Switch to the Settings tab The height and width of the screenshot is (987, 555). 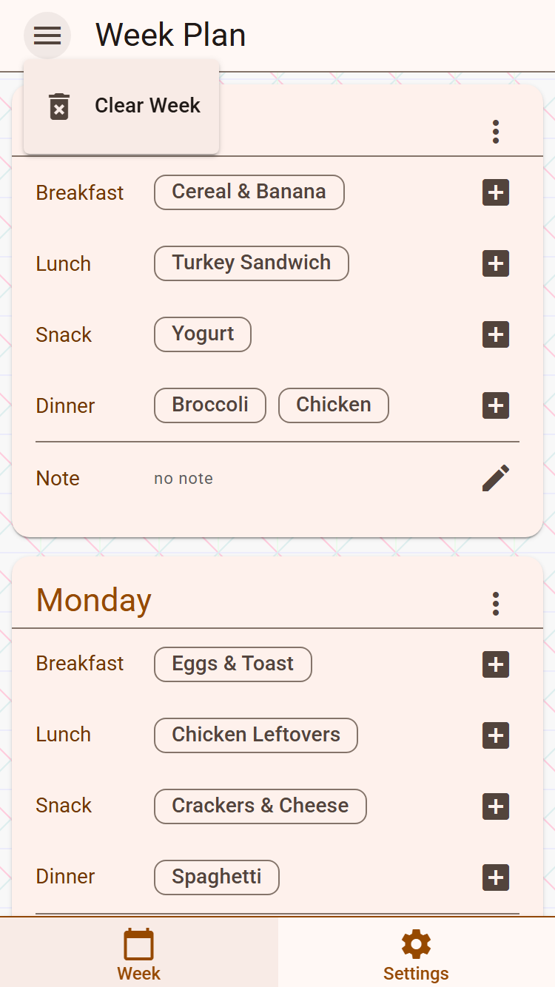tap(416, 954)
